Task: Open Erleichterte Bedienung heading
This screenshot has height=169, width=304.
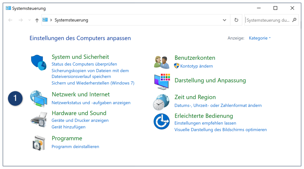Action: pyautogui.click(x=204, y=116)
